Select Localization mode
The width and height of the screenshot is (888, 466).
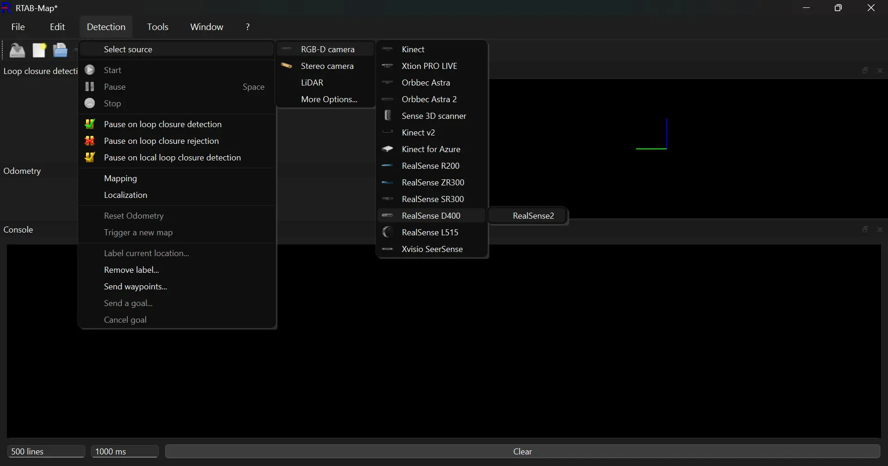pyautogui.click(x=177, y=195)
